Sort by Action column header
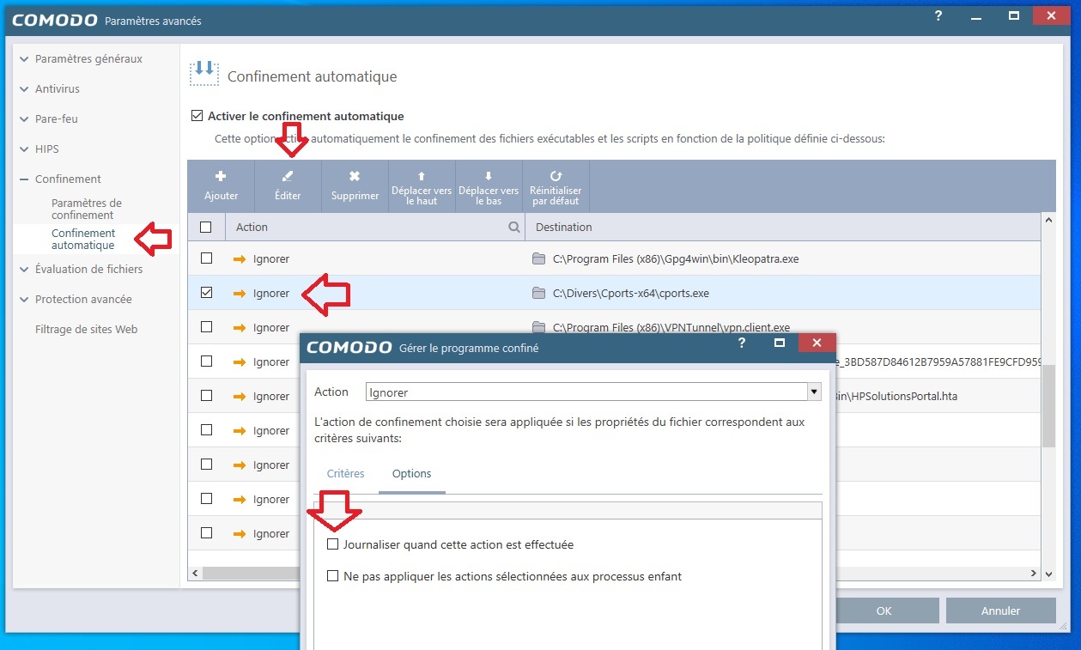Viewport: 1081px width, 650px height. (x=252, y=228)
